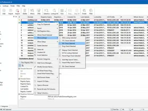Viewport: 148px width, 111px height.
Task: Choose Sitepop Check Selected
Action: pyautogui.click(x=72, y=50)
